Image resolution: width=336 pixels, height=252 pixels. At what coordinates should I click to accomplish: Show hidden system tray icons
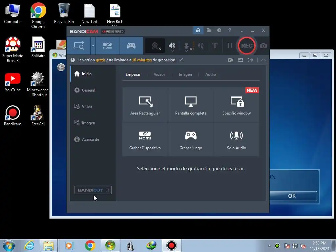269,246
